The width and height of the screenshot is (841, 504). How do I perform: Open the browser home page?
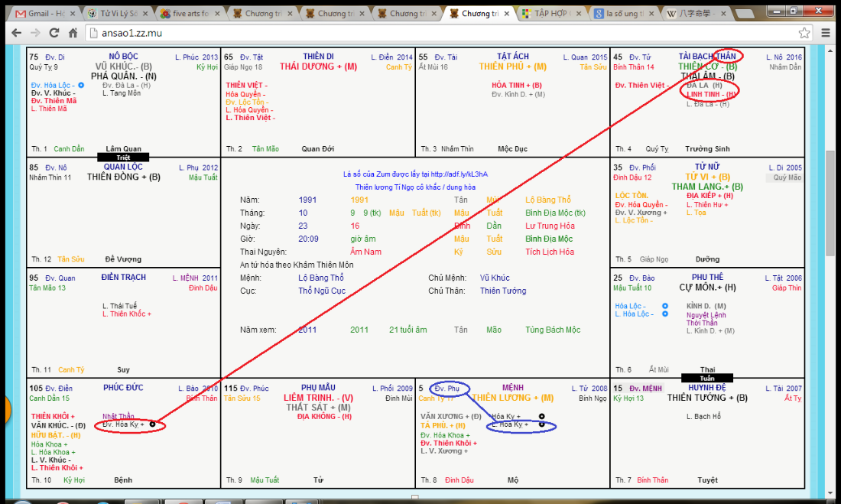tap(73, 33)
